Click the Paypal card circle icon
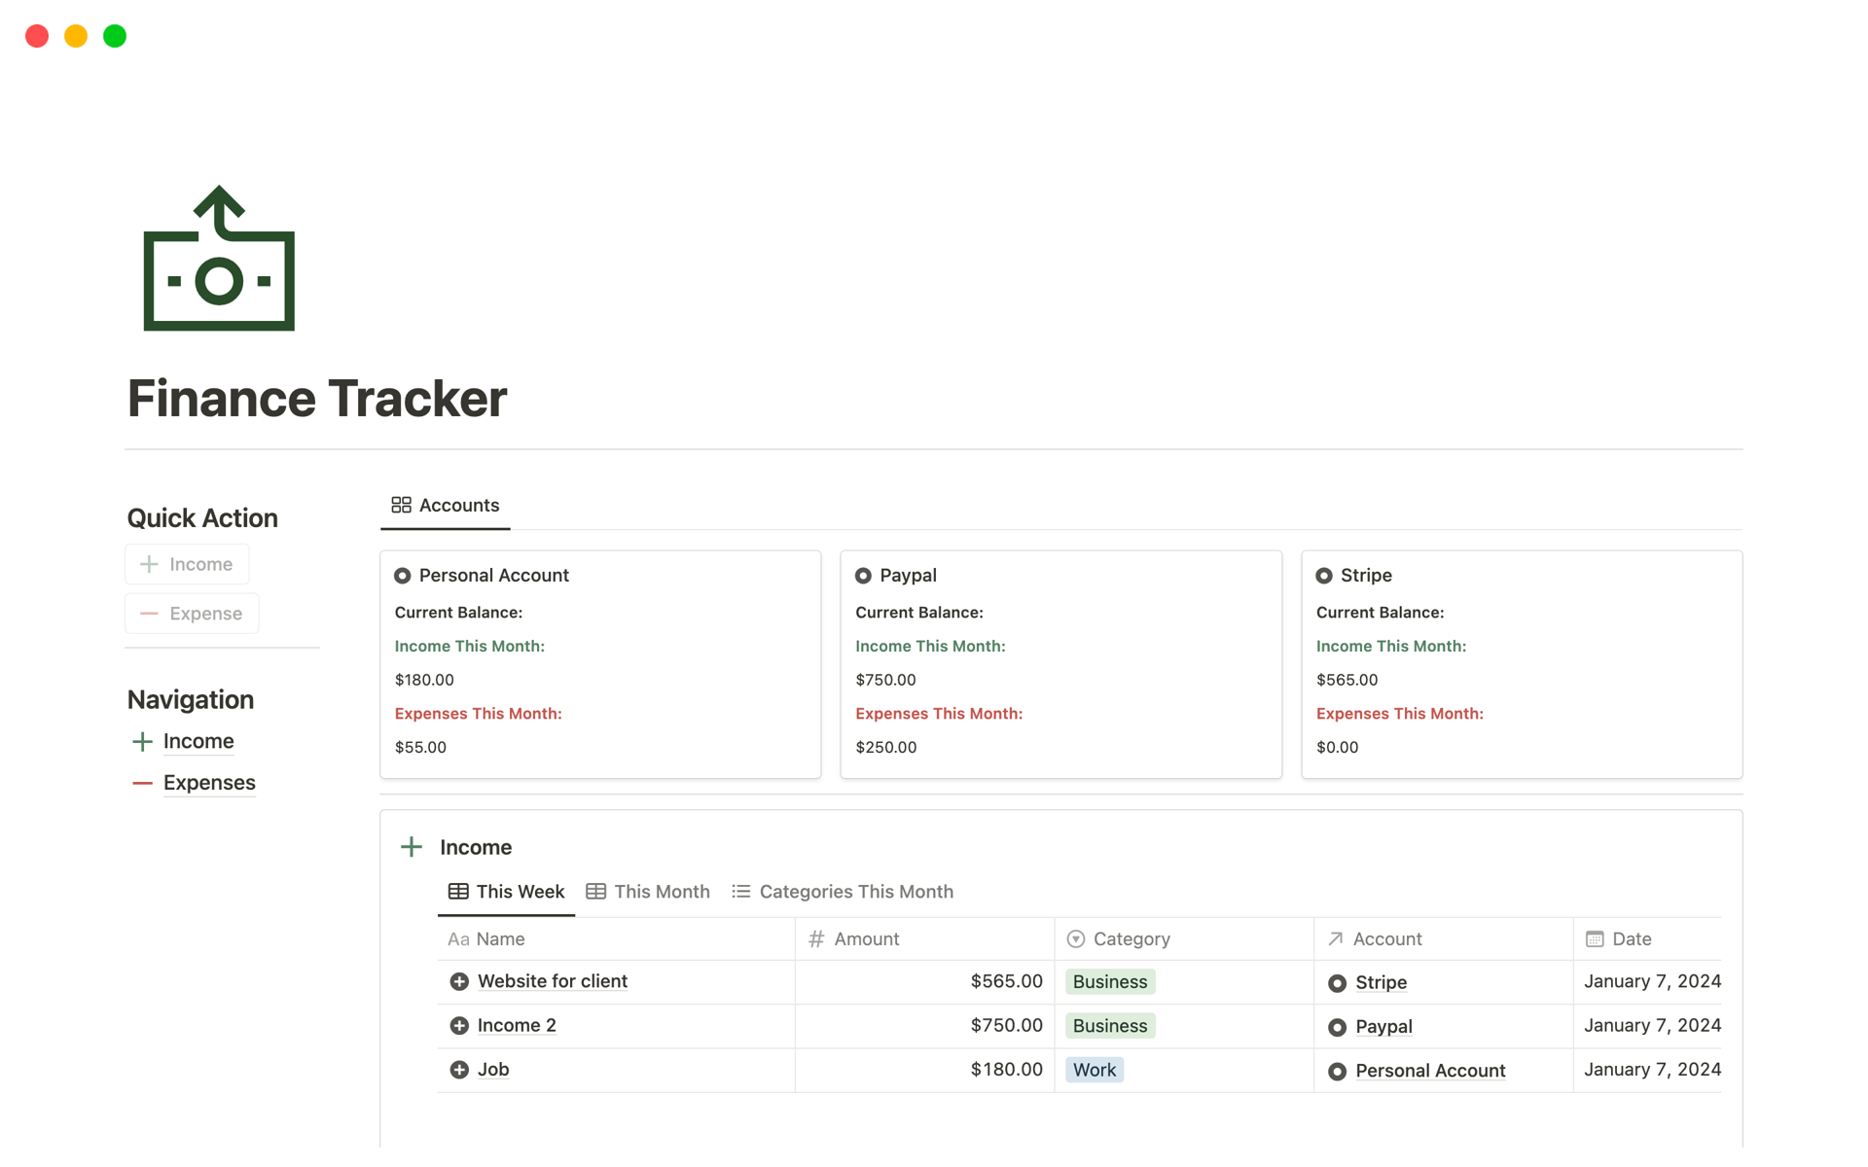Image resolution: width=1868 pixels, height=1167 pixels. pos(863,576)
